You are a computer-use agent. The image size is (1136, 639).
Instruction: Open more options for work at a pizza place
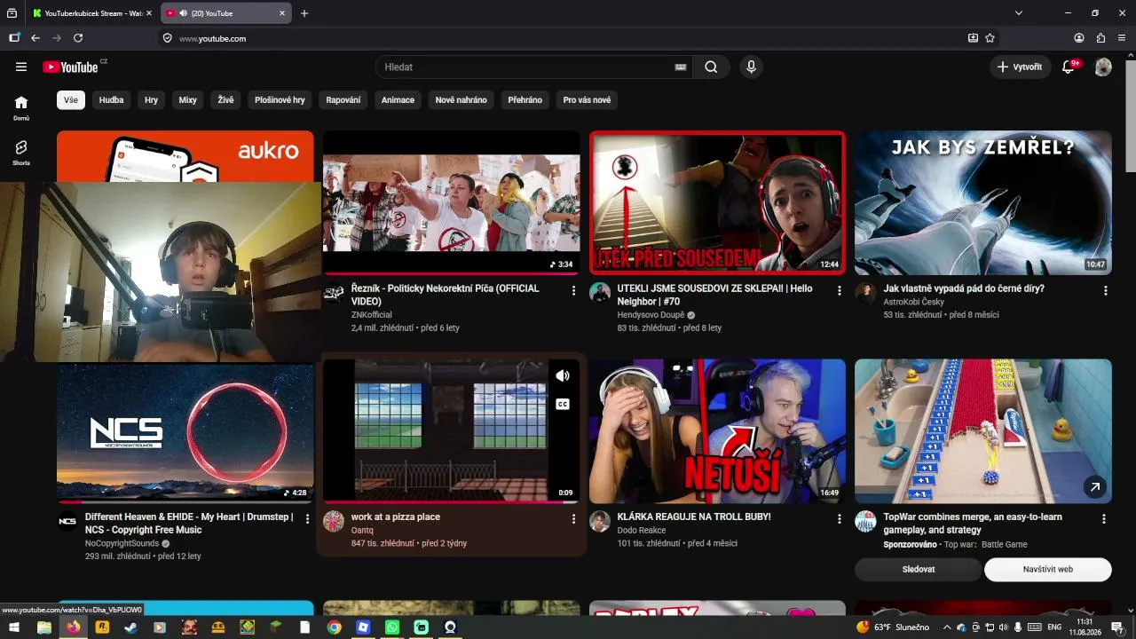[573, 519]
